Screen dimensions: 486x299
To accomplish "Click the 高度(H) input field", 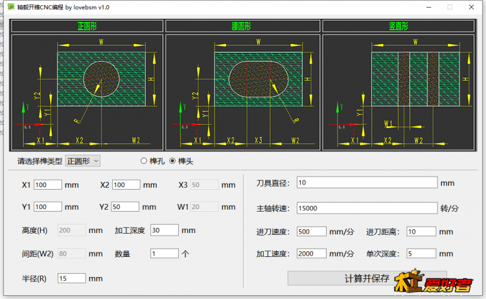I will [x=71, y=230].
